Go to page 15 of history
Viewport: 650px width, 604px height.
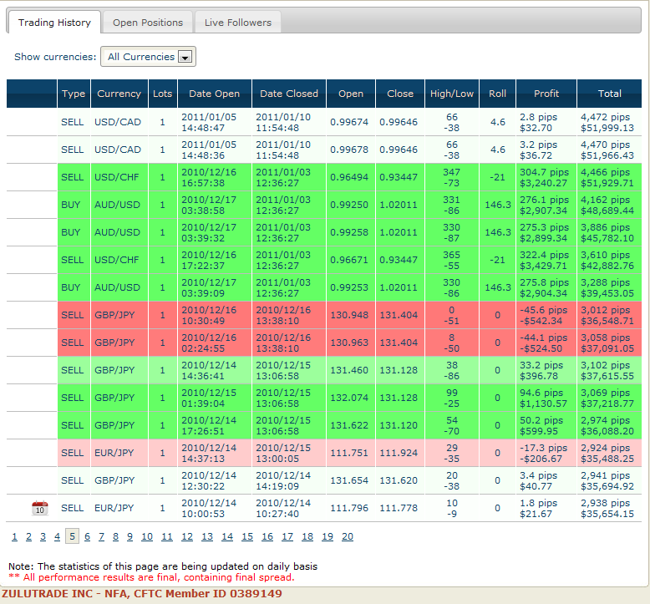pyautogui.click(x=247, y=536)
